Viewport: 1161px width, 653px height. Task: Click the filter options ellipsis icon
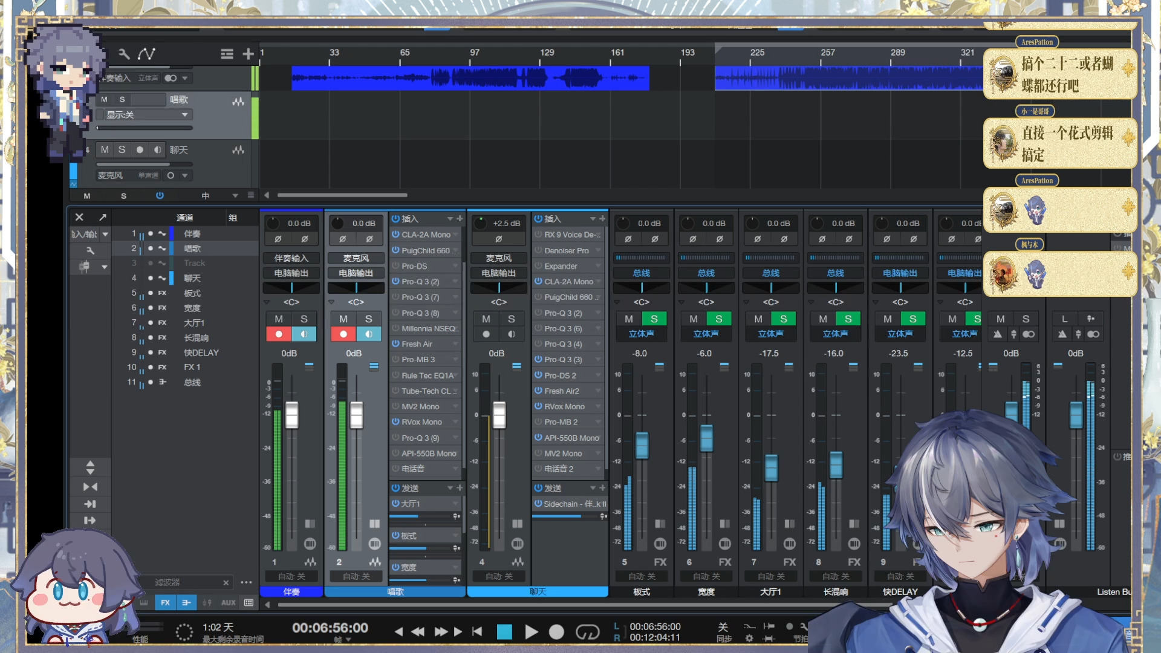[x=246, y=583]
